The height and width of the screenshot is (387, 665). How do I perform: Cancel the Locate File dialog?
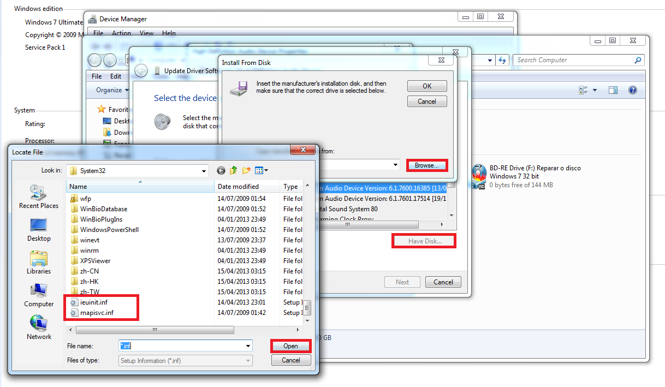[290, 360]
